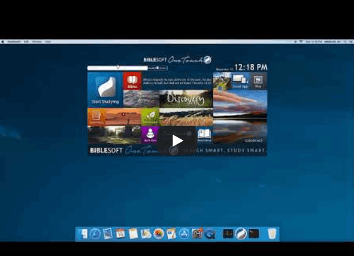Open Finder from the Dock
This screenshot has width=354, height=256.
[x=83, y=234]
